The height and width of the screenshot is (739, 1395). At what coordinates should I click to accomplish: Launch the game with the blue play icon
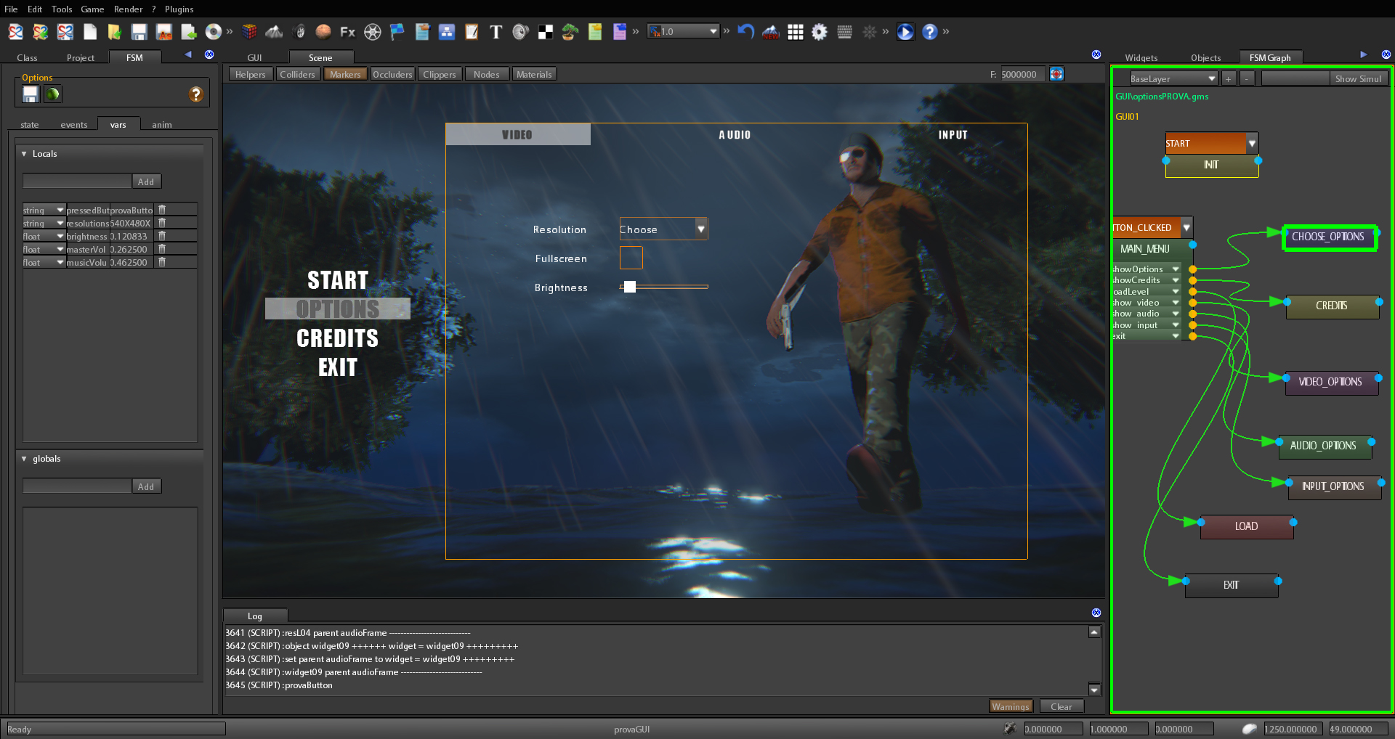905,32
